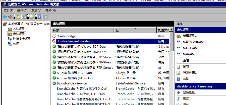This screenshot has width=226, height=105.
Task: Select 监视 label in the left tree
Action: point(16,44)
